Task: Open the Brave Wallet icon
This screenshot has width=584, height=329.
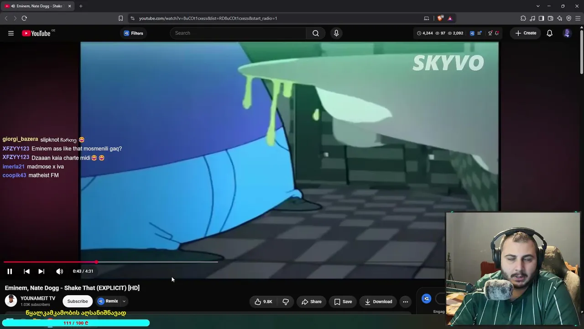Action: click(550, 18)
